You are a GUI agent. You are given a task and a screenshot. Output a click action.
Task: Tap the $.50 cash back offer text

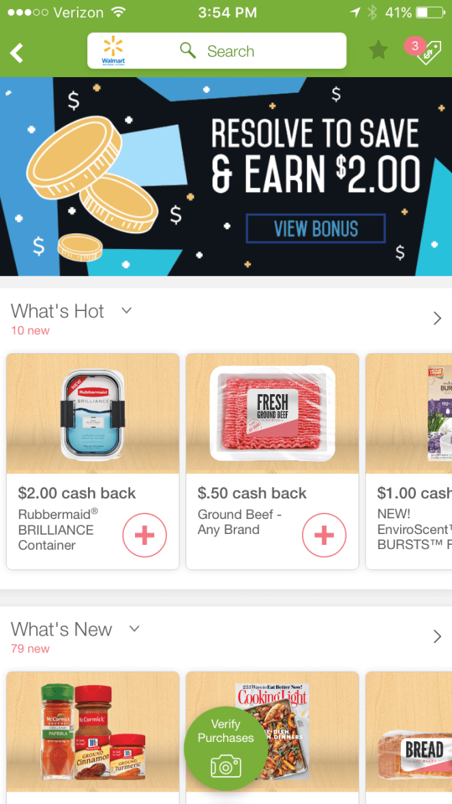tap(252, 493)
